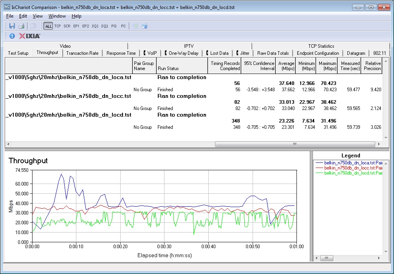
Task: Open the View menu
Action: click(38, 16)
